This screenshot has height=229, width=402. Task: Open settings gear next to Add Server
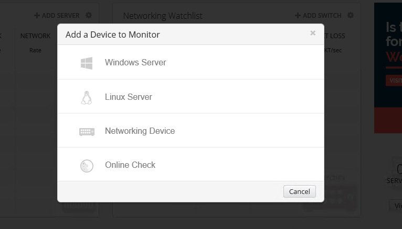click(88, 16)
